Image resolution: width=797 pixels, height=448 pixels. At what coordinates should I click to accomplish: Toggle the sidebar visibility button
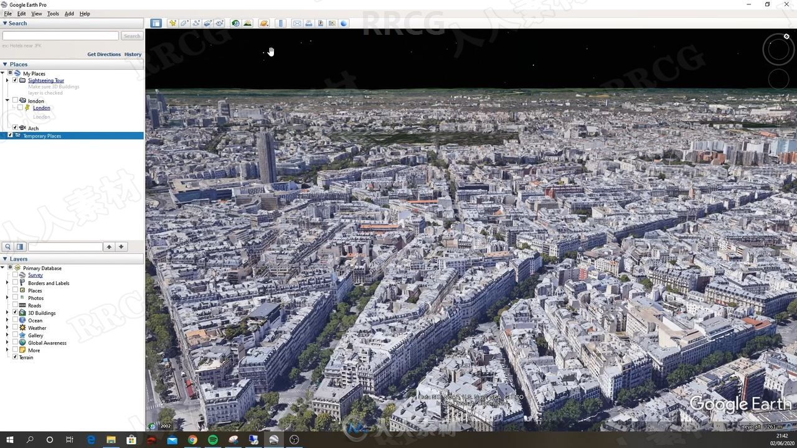pyautogui.click(x=156, y=23)
